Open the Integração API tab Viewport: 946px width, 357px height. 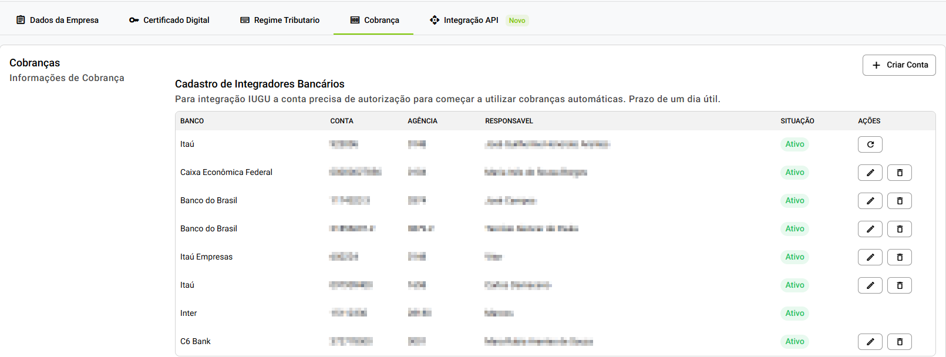[464, 20]
